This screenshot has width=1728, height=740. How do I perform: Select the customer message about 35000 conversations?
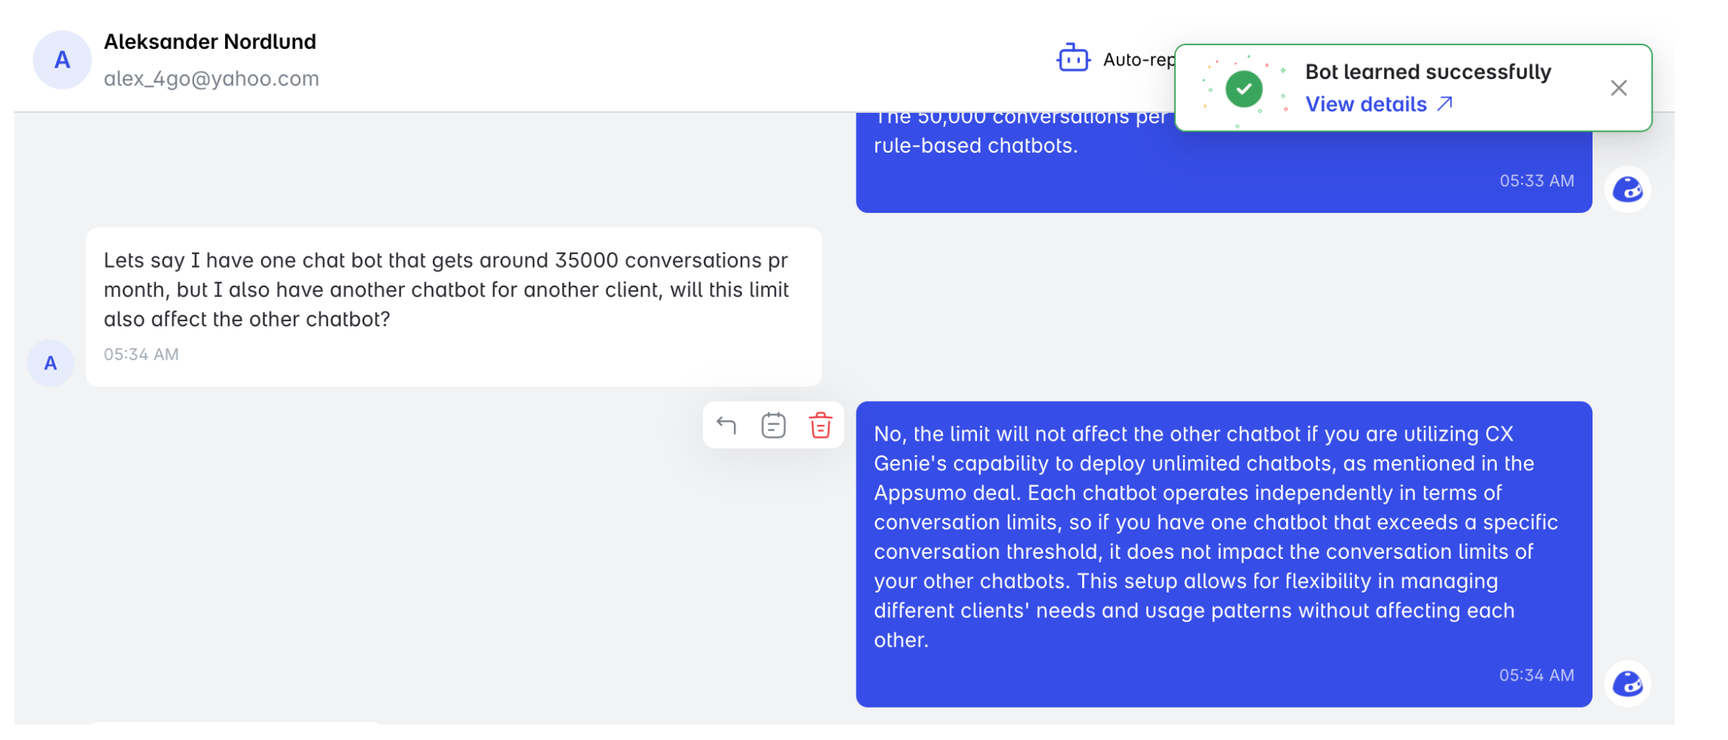tap(446, 290)
